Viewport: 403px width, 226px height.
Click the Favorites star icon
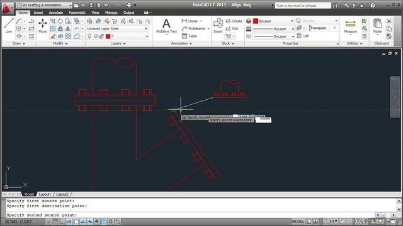coord(361,6)
